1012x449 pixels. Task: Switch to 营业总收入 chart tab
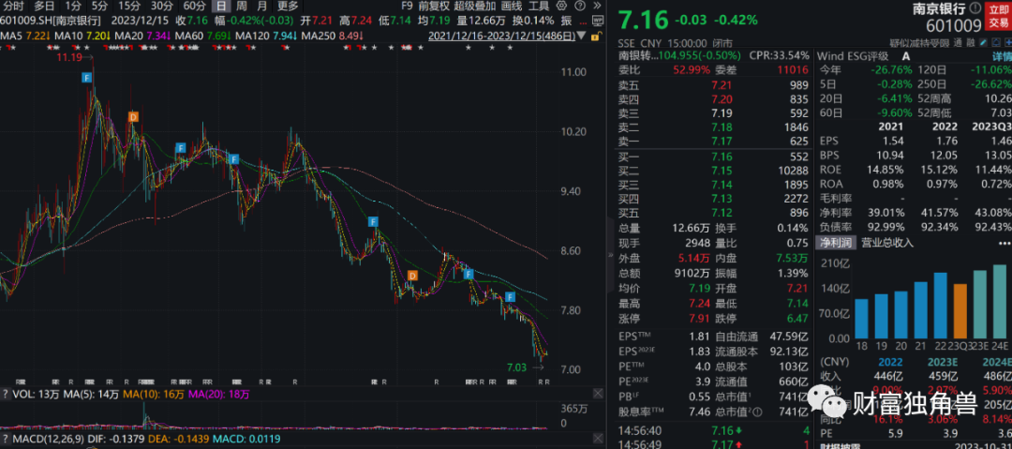887,242
